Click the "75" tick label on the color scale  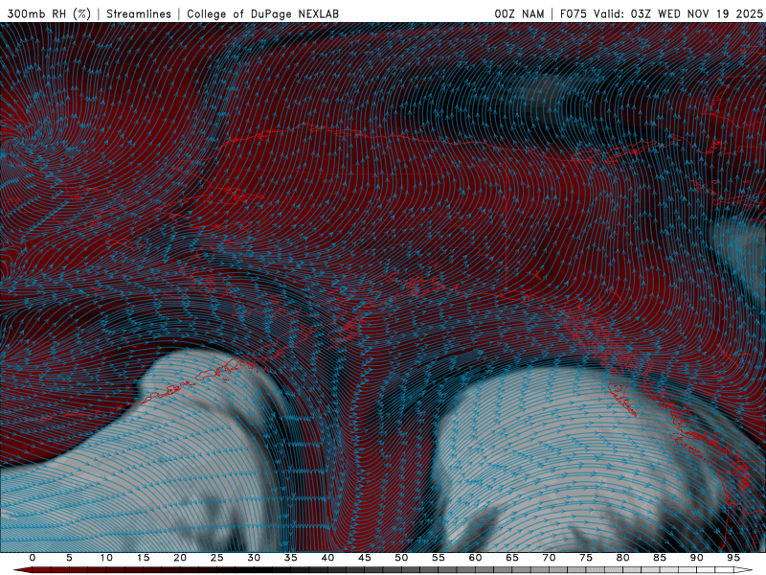586,558
